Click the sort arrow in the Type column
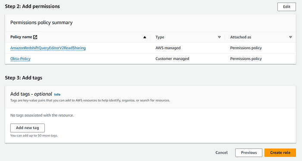302x161 pixels. pyautogui.click(x=219, y=37)
